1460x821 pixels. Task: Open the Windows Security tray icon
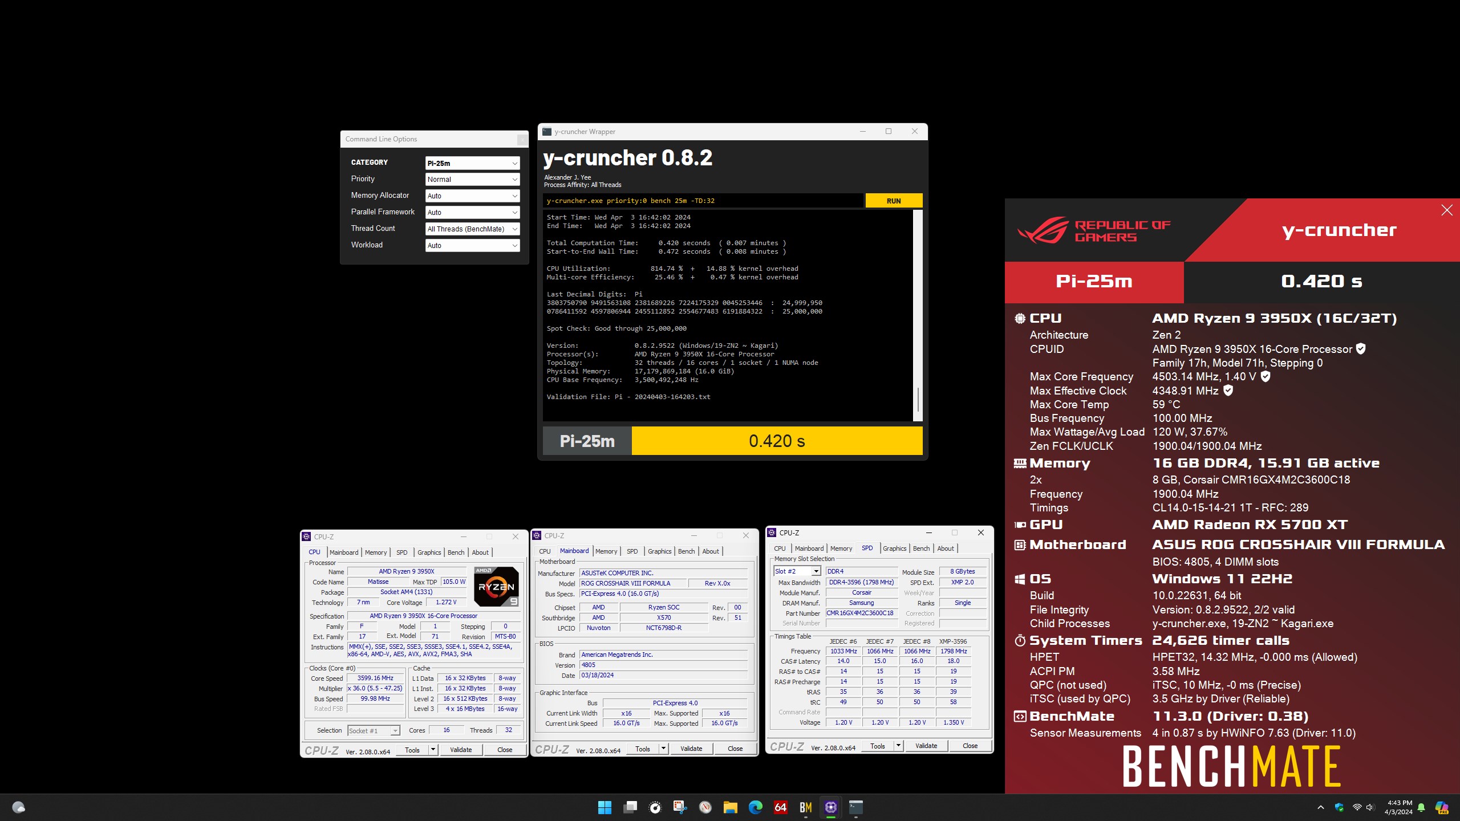pos(1339,807)
